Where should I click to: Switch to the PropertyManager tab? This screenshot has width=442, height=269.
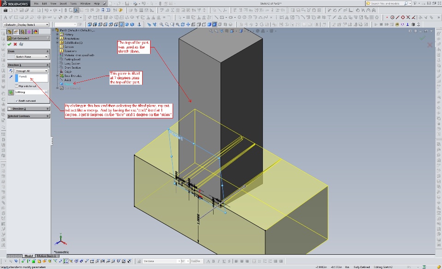tap(16, 32)
